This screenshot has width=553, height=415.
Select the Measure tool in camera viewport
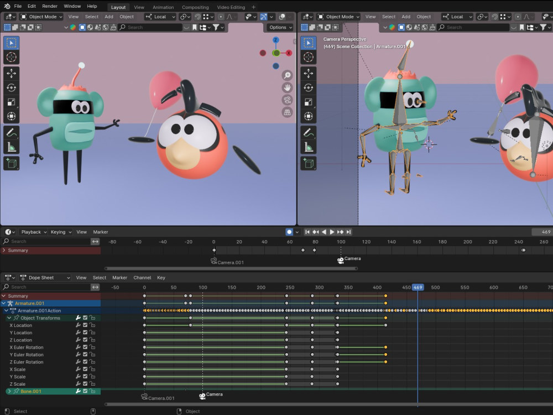[x=309, y=147]
